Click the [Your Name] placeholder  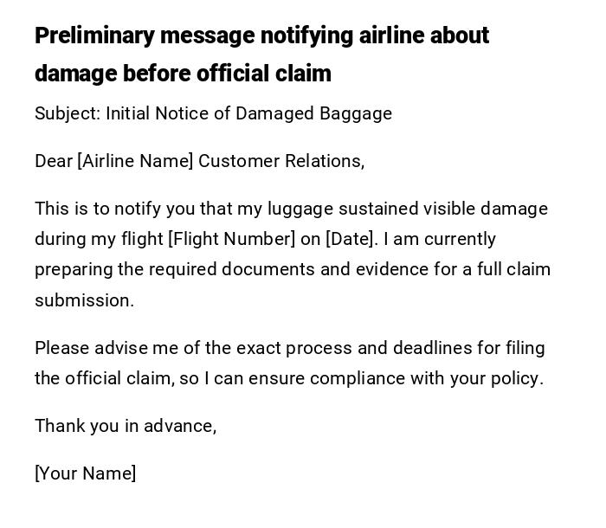(x=85, y=473)
